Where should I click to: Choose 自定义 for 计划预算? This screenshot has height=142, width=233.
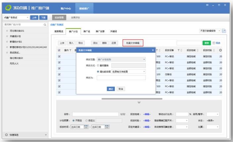87,120
